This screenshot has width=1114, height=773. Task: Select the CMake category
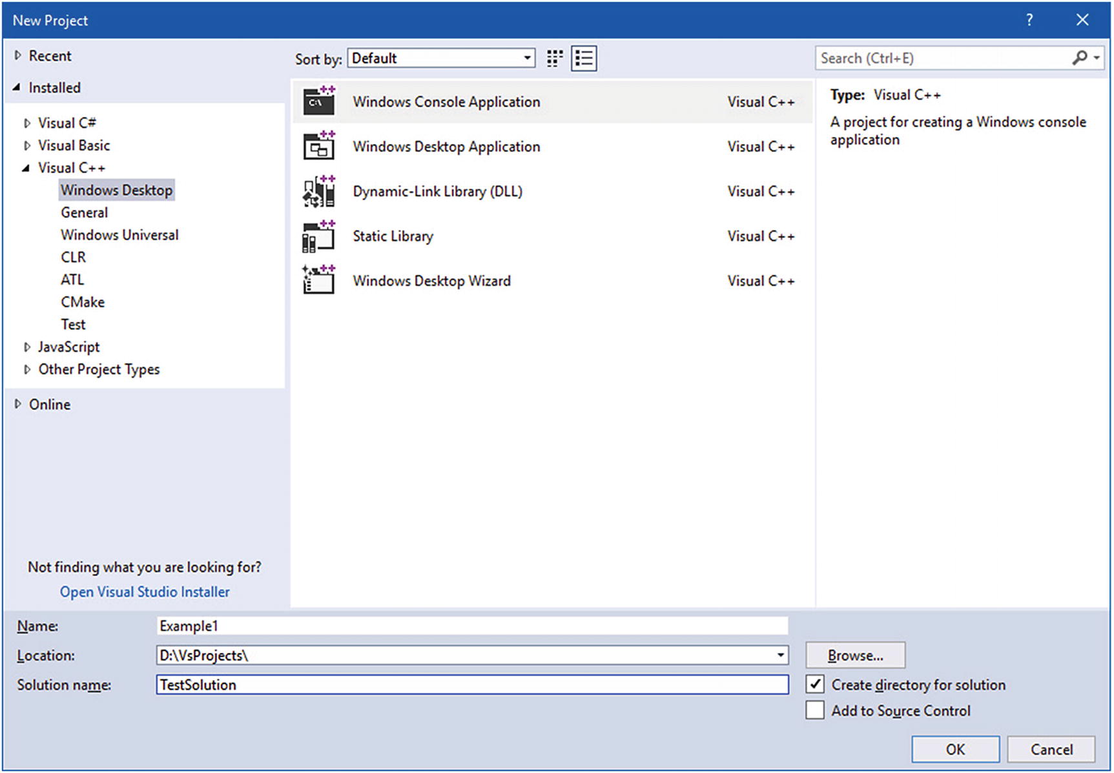(83, 302)
